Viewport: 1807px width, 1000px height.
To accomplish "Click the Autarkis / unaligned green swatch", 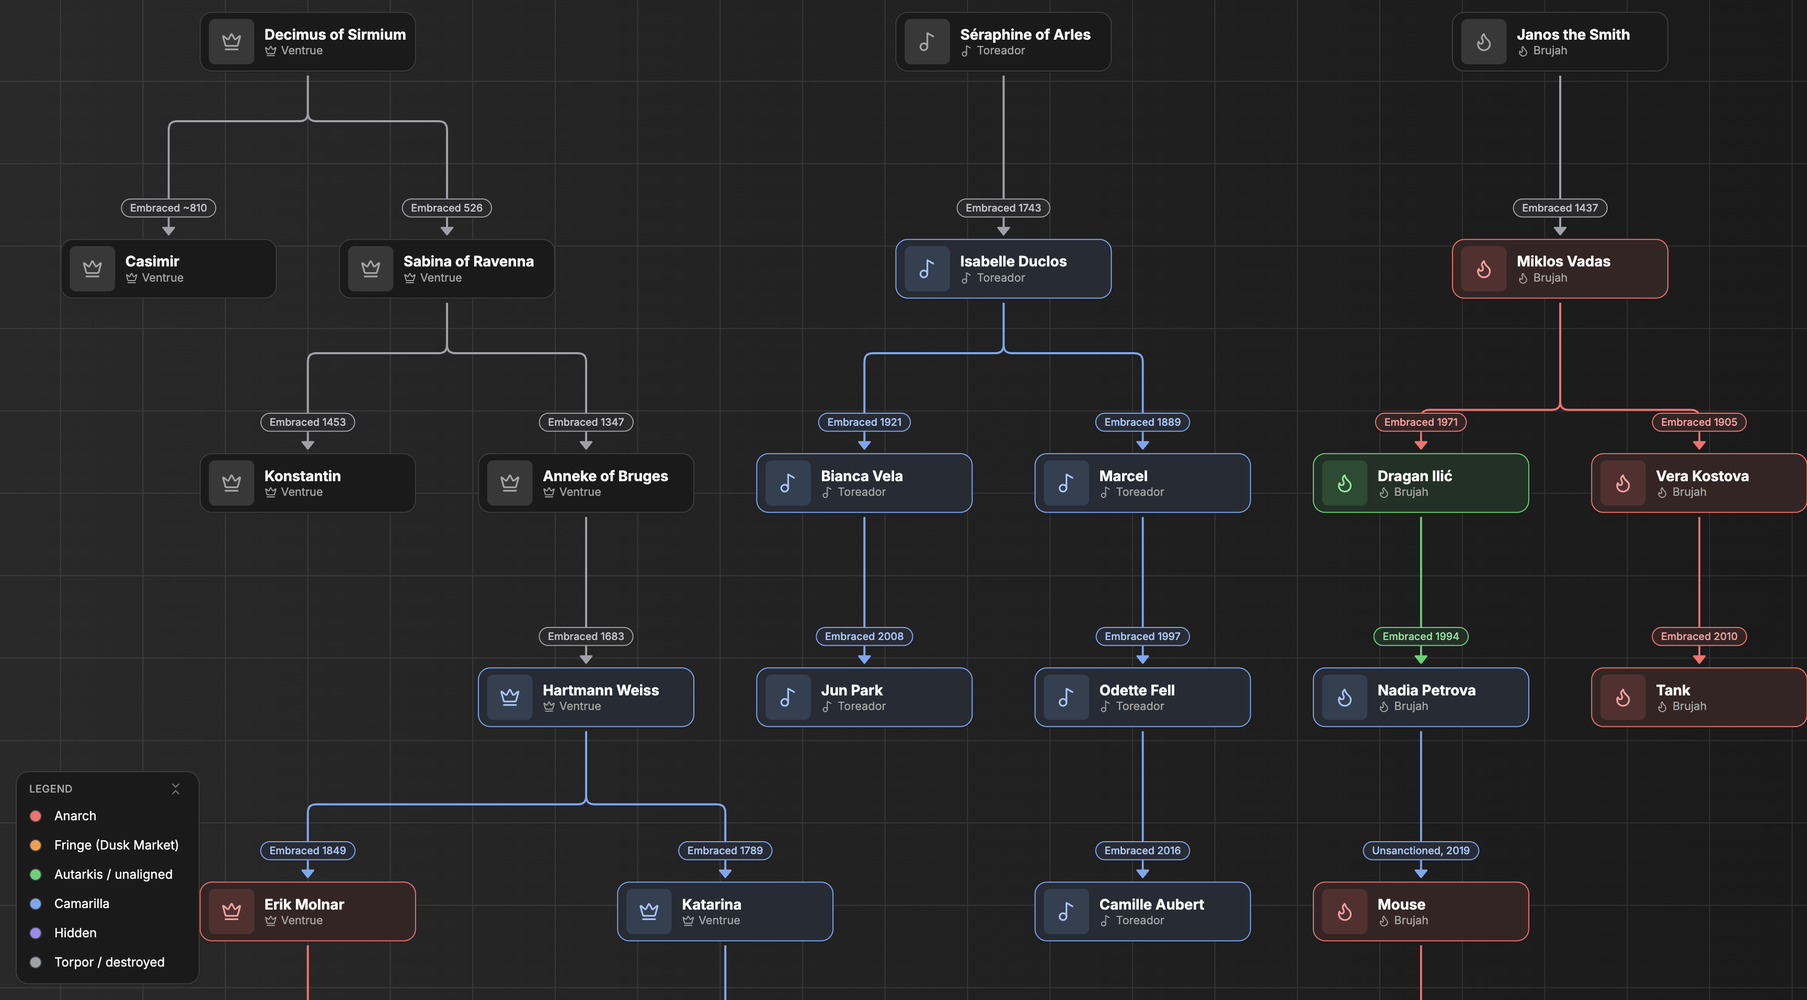I will pos(36,875).
